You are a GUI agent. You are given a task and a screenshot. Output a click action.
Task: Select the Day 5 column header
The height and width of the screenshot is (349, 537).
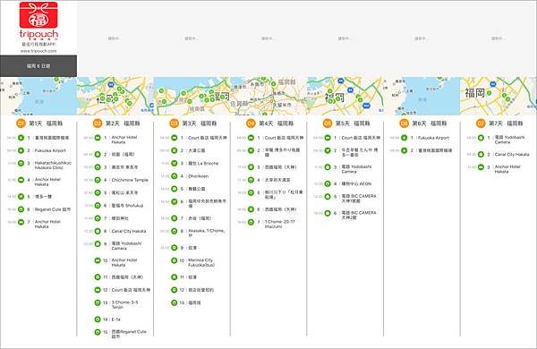345,123
